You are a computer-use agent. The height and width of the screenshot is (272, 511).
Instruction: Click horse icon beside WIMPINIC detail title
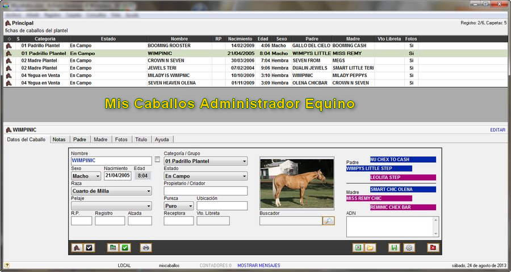[9, 130]
